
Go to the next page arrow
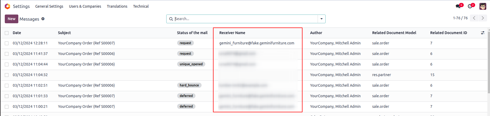(483, 18)
